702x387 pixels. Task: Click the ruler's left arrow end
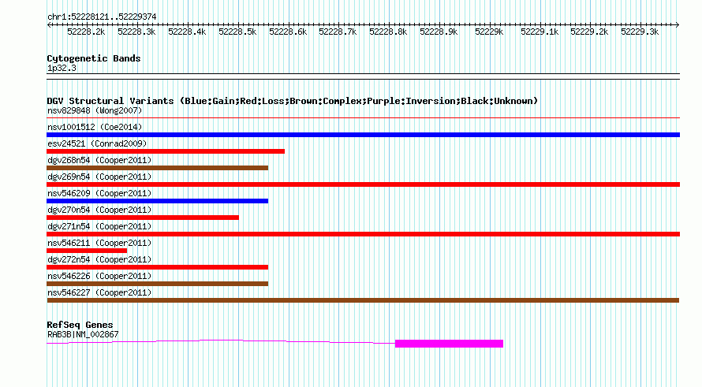point(49,24)
